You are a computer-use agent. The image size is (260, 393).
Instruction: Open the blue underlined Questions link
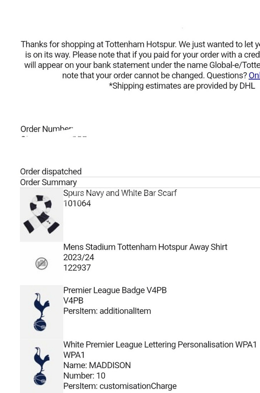(254, 76)
